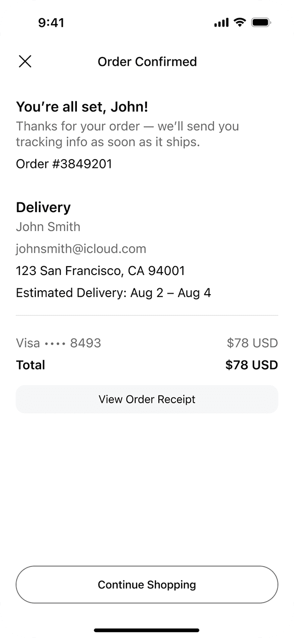Tap the 9:41 clock in status bar
294x638 pixels.
click(51, 23)
